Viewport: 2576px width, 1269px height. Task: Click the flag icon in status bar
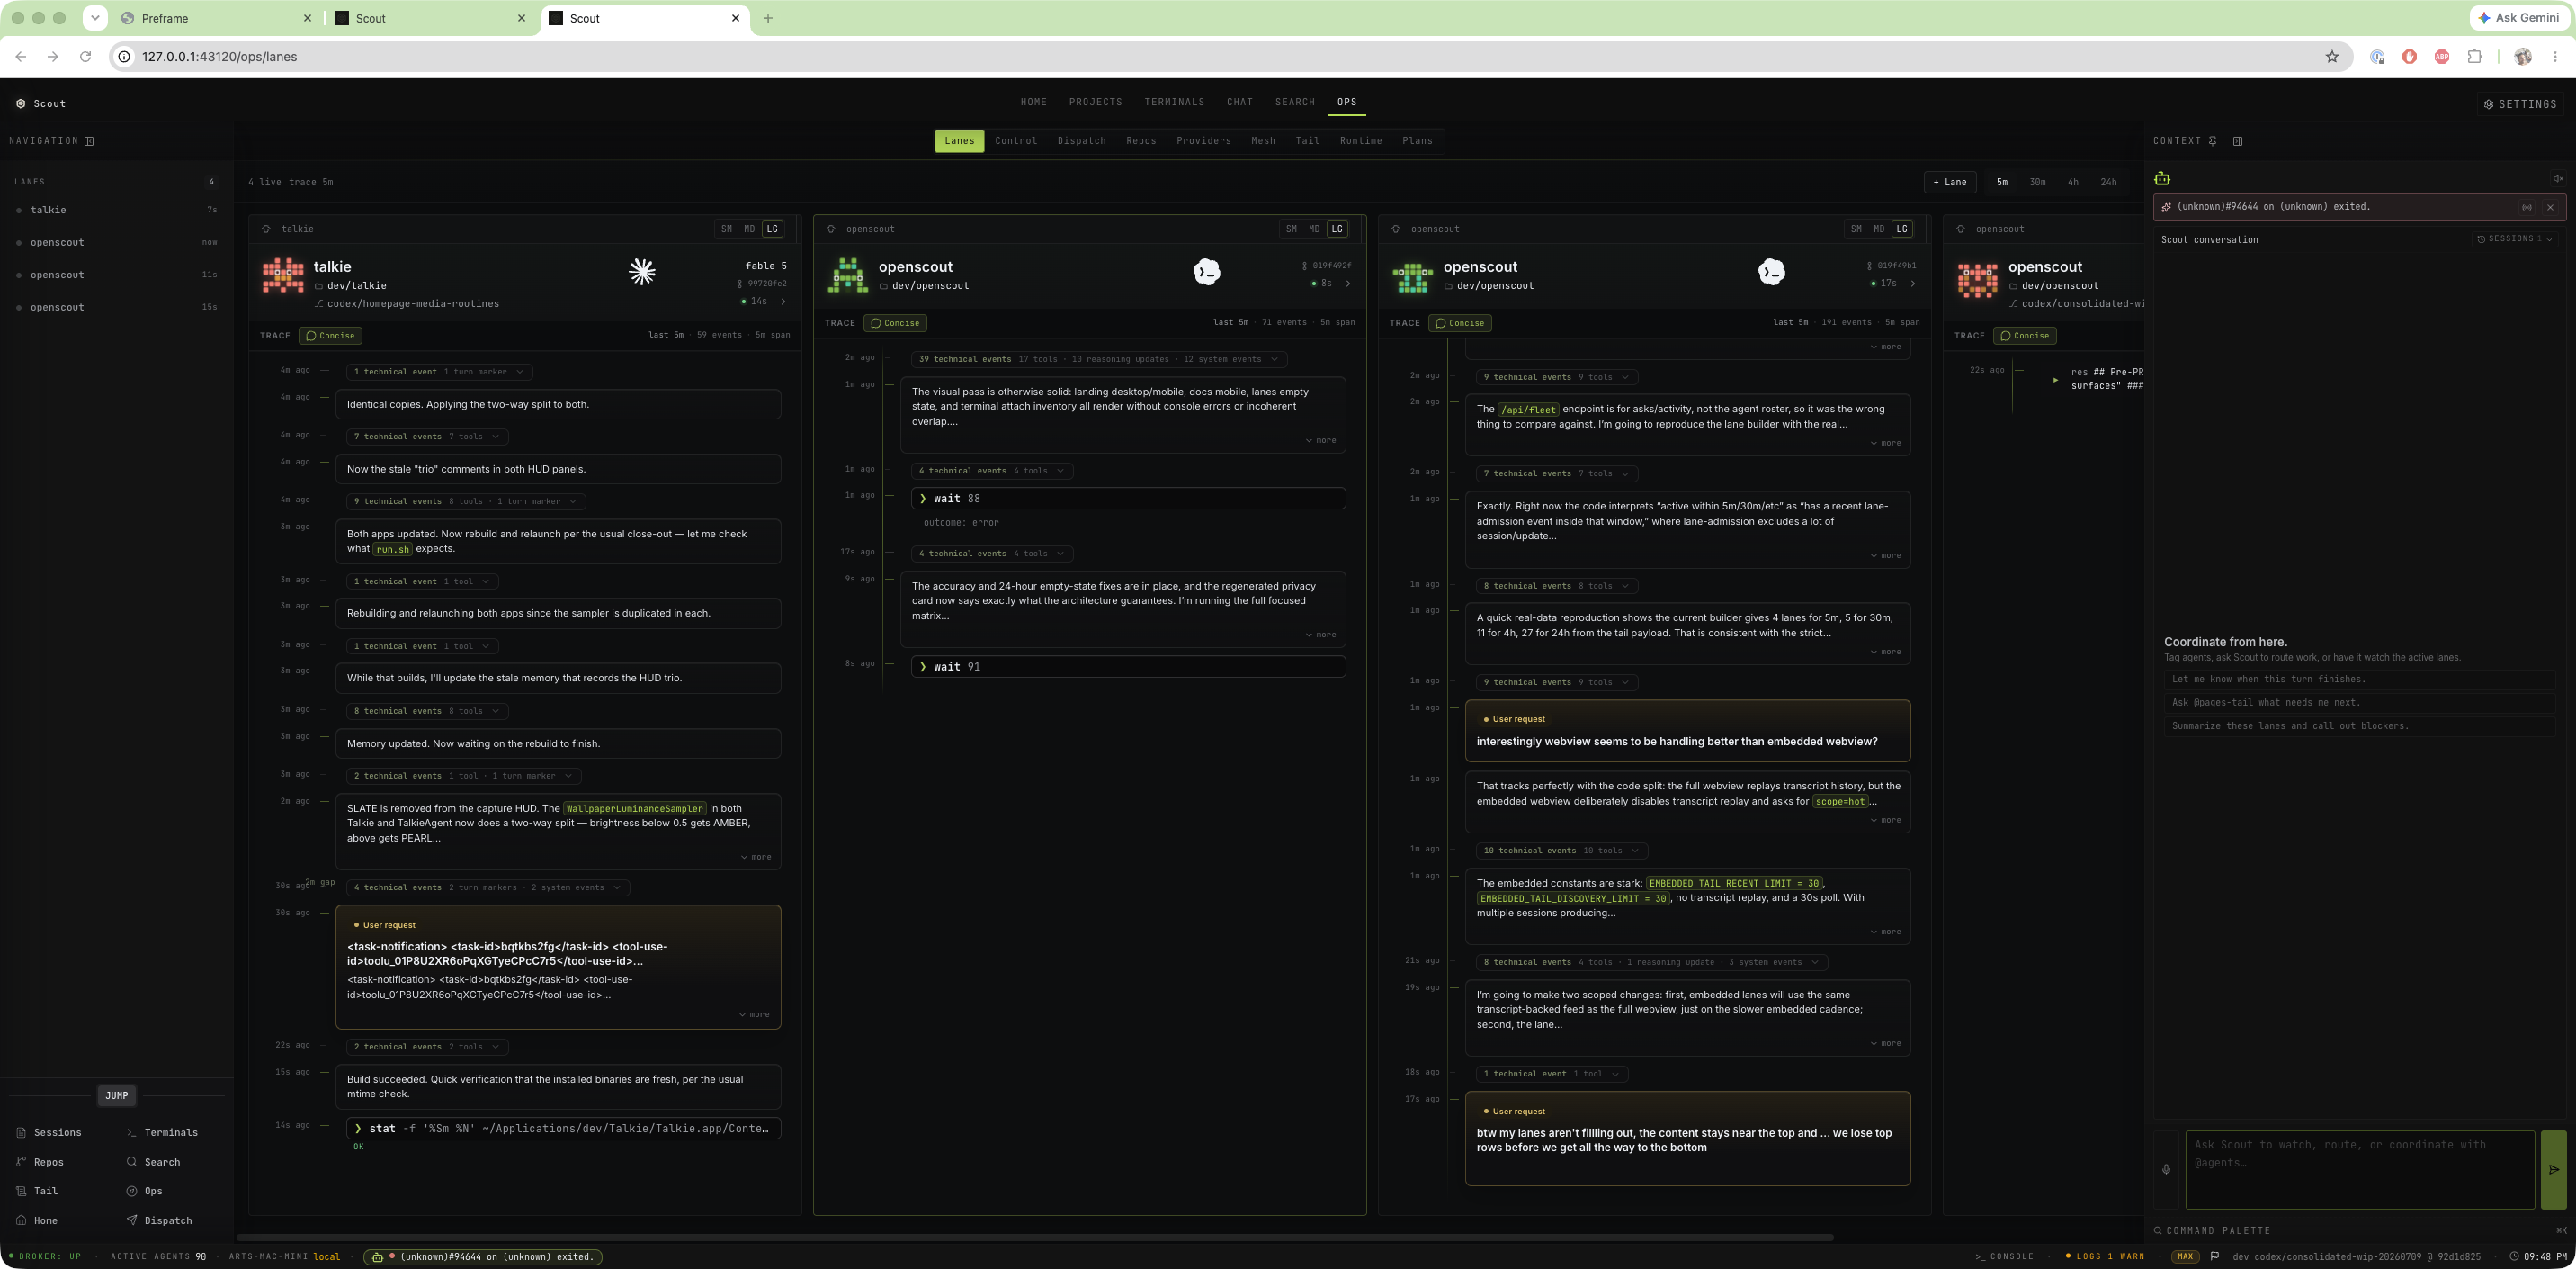2215,1257
